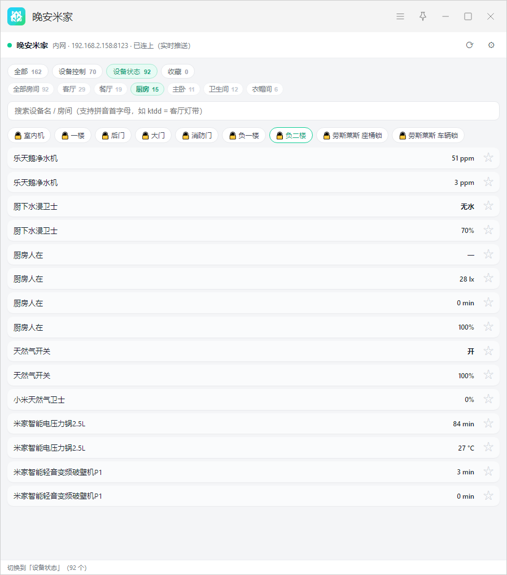This screenshot has height=575, width=507.
Task: Favorite the 乐天鹅净水机 51 ppm row
Action: point(488,158)
